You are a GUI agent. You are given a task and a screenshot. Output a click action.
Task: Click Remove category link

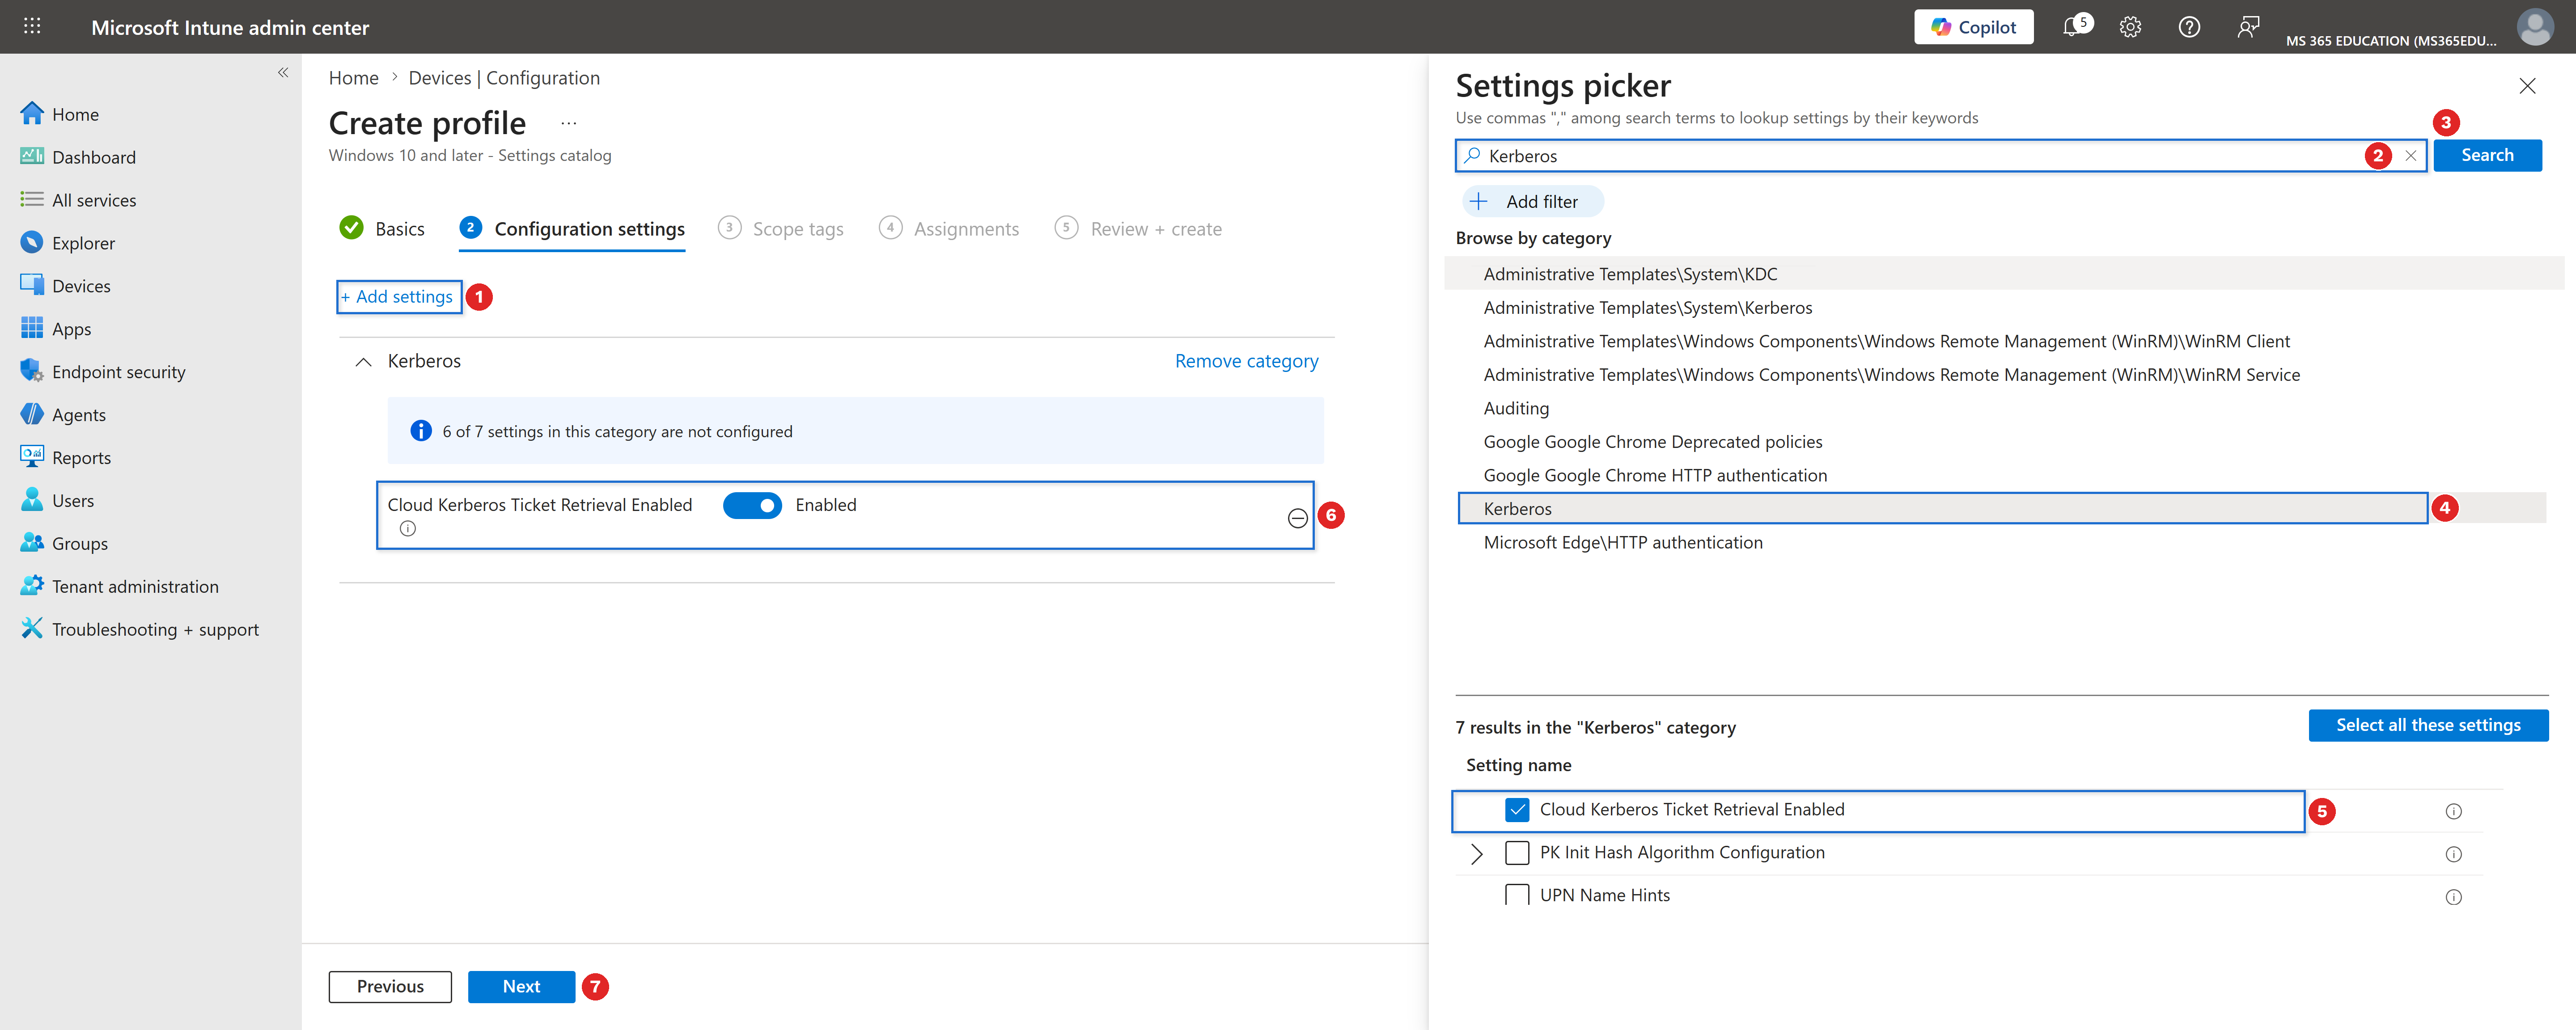tap(1246, 361)
